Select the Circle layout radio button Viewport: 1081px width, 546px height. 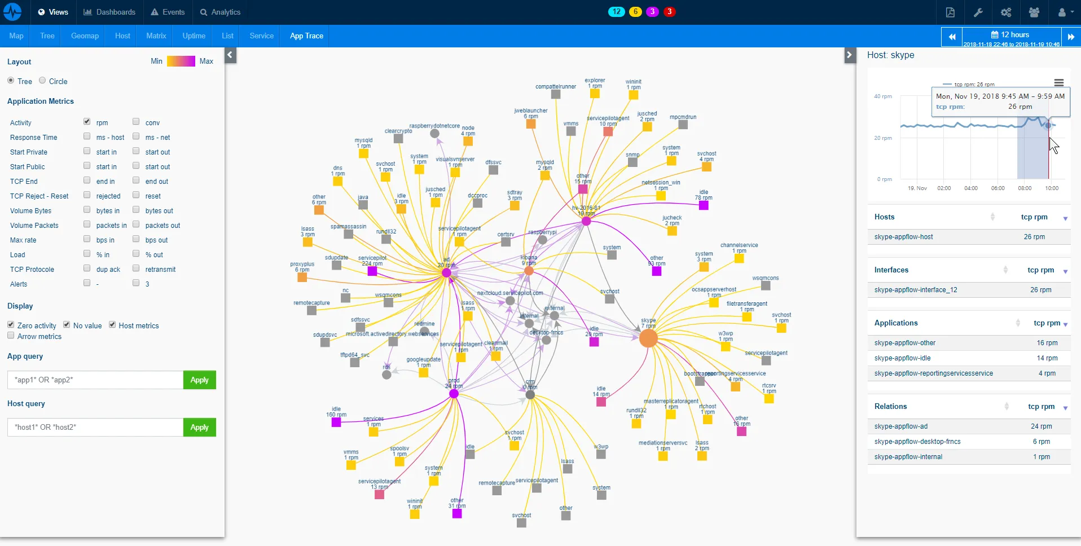click(42, 81)
